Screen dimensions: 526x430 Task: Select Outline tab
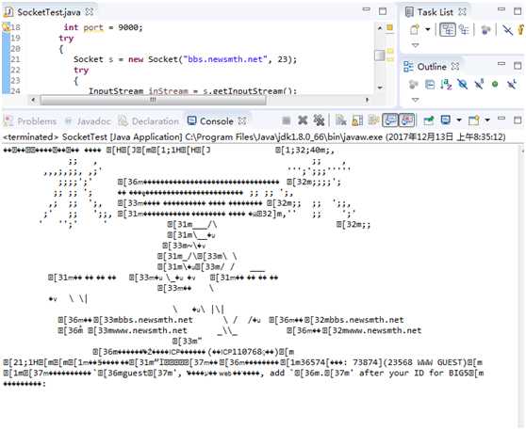[425, 67]
